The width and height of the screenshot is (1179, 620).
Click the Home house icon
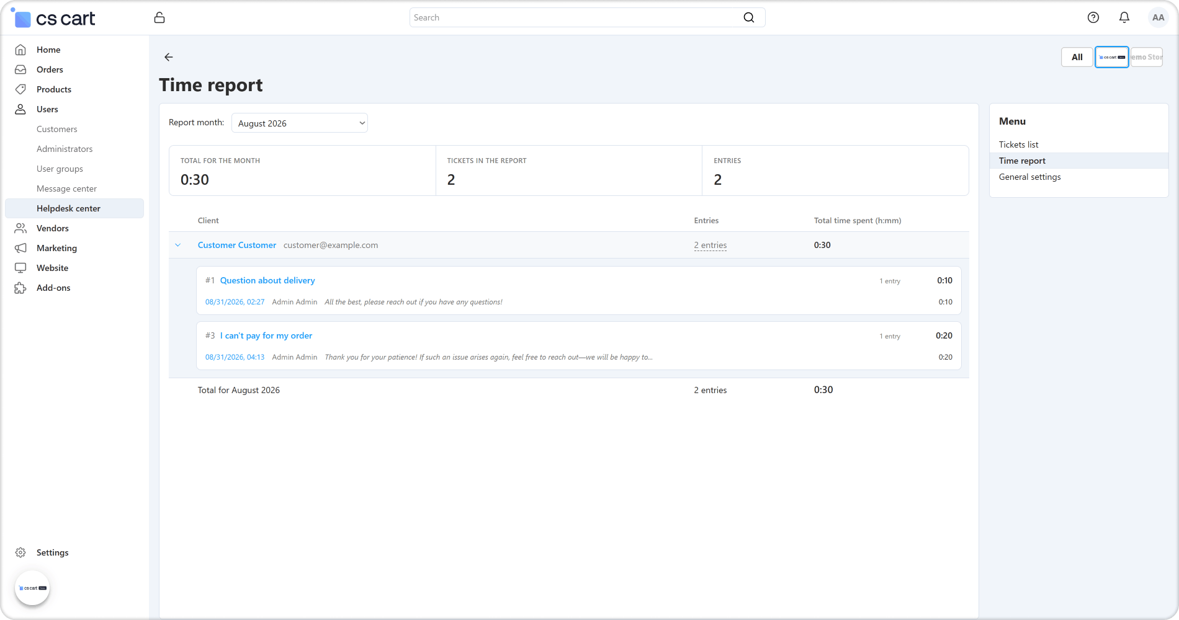20,50
